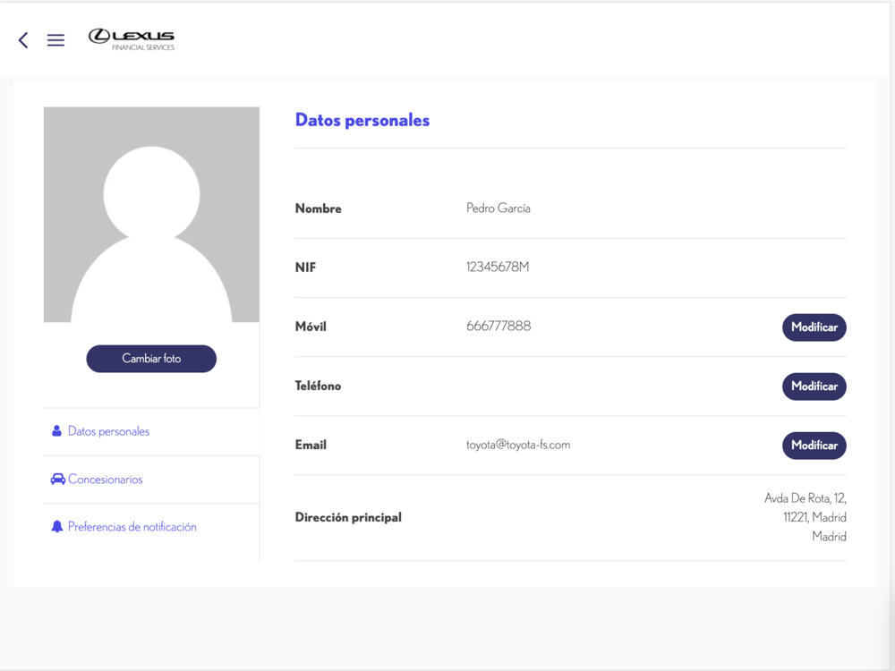Click the Nombre field label
Viewport: 895px width, 671px height.
click(x=318, y=208)
